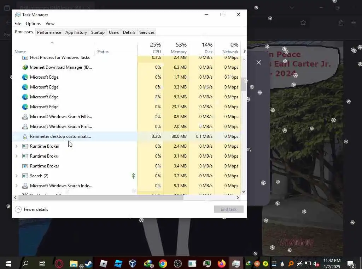
Task: Click bookmark star in background browser
Action: 303,23
